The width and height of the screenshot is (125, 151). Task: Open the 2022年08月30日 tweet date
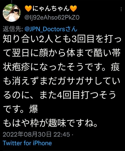click(27, 134)
